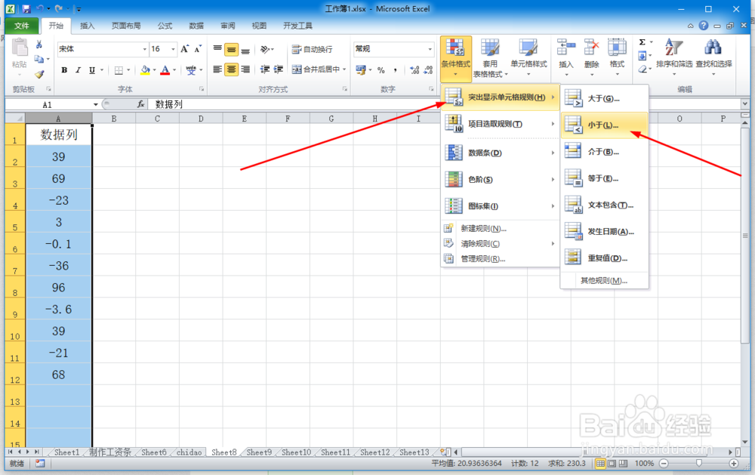Click the decrease decimal icon
755x475 pixels.
(428, 70)
